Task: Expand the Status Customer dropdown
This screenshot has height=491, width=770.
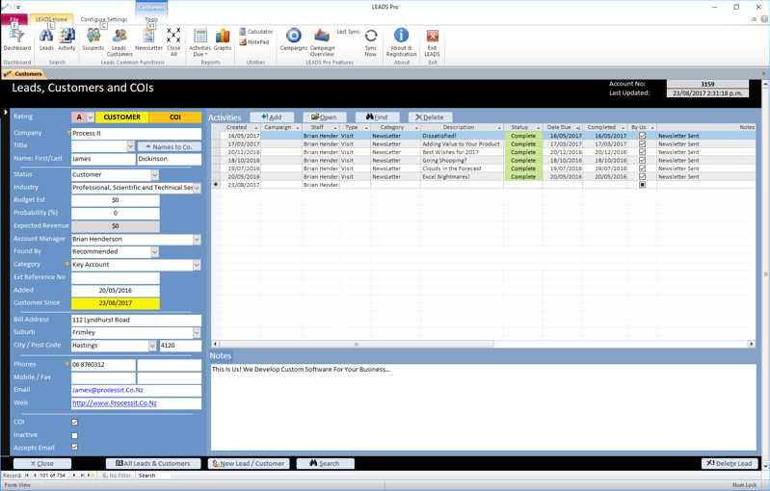Action: [155, 174]
